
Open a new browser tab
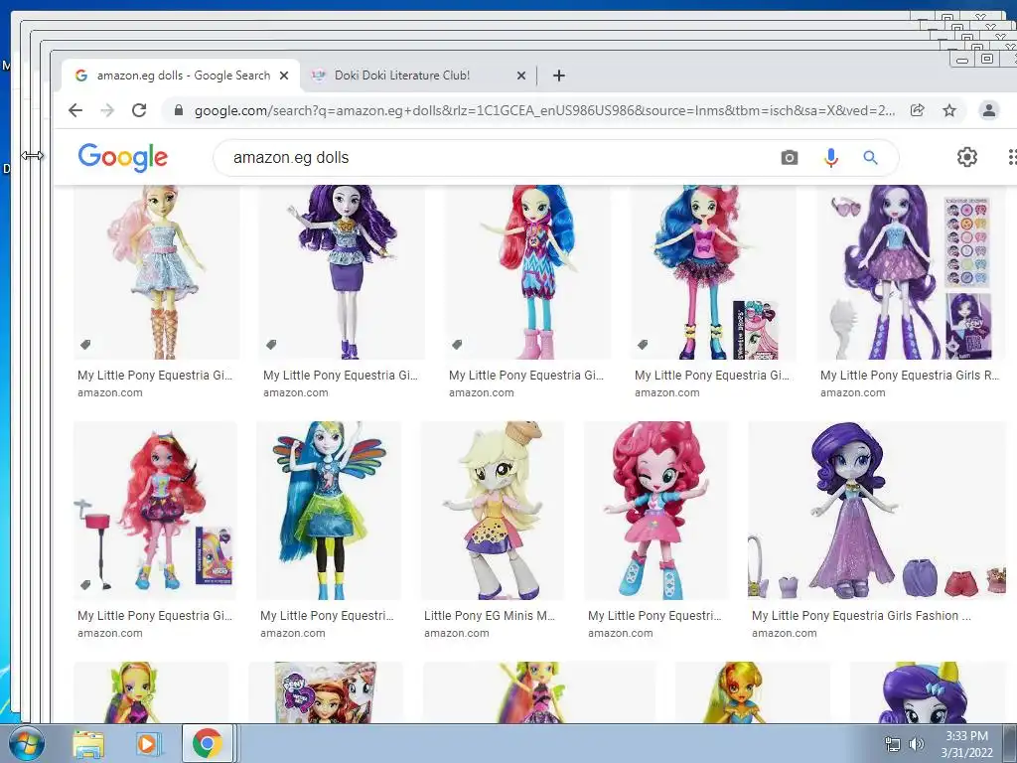click(558, 76)
